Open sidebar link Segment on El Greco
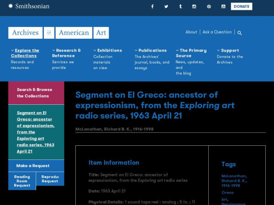The height and width of the screenshot is (205, 274). 36,132
